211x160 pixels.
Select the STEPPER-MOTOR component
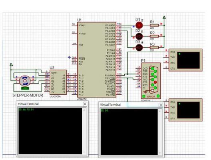(25, 81)
